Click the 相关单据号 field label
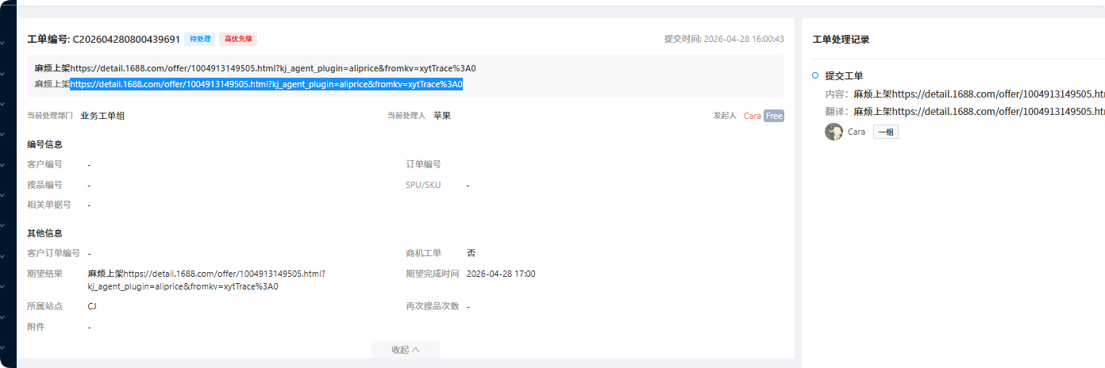1105x368 pixels. click(49, 205)
